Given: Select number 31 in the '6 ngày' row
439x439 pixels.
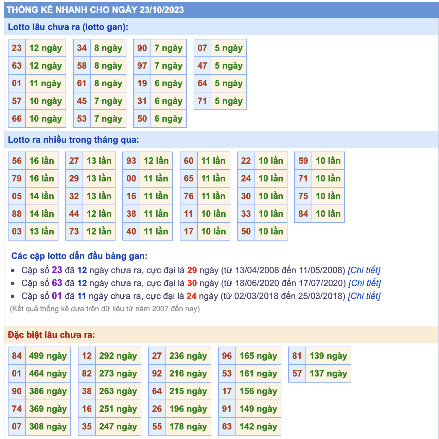Looking at the screenshot, I should pos(142,101).
